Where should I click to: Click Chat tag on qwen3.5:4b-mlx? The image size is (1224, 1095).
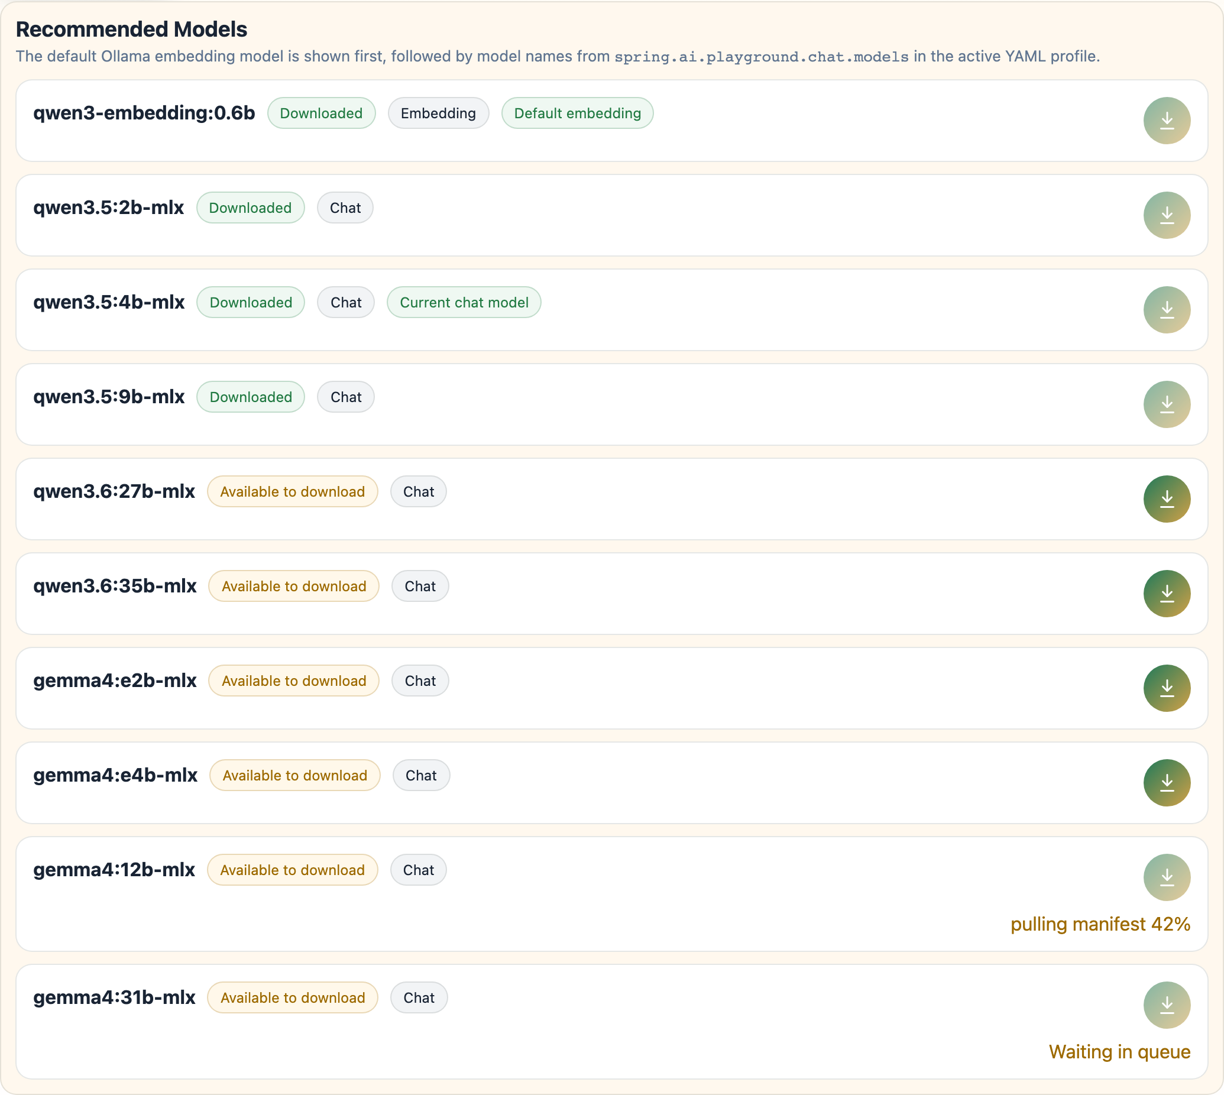pyautogui.click(x=345, y=302)
